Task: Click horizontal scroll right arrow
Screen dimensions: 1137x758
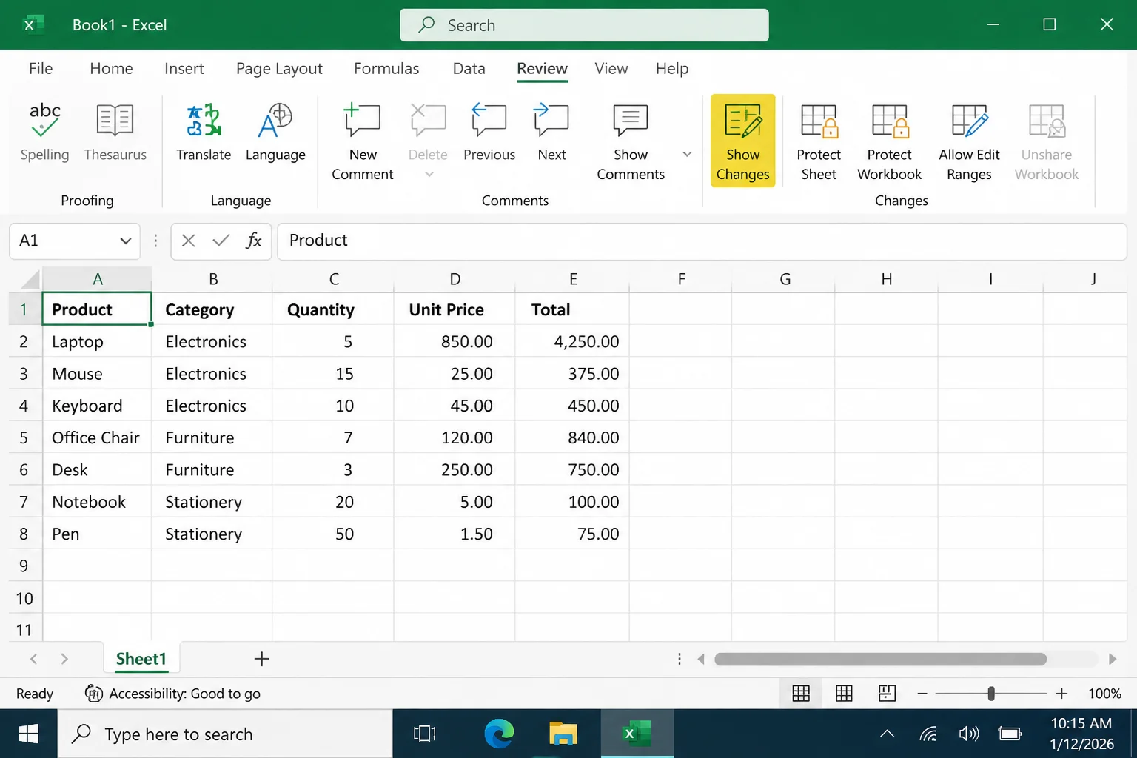Action: coord(1112,659)
